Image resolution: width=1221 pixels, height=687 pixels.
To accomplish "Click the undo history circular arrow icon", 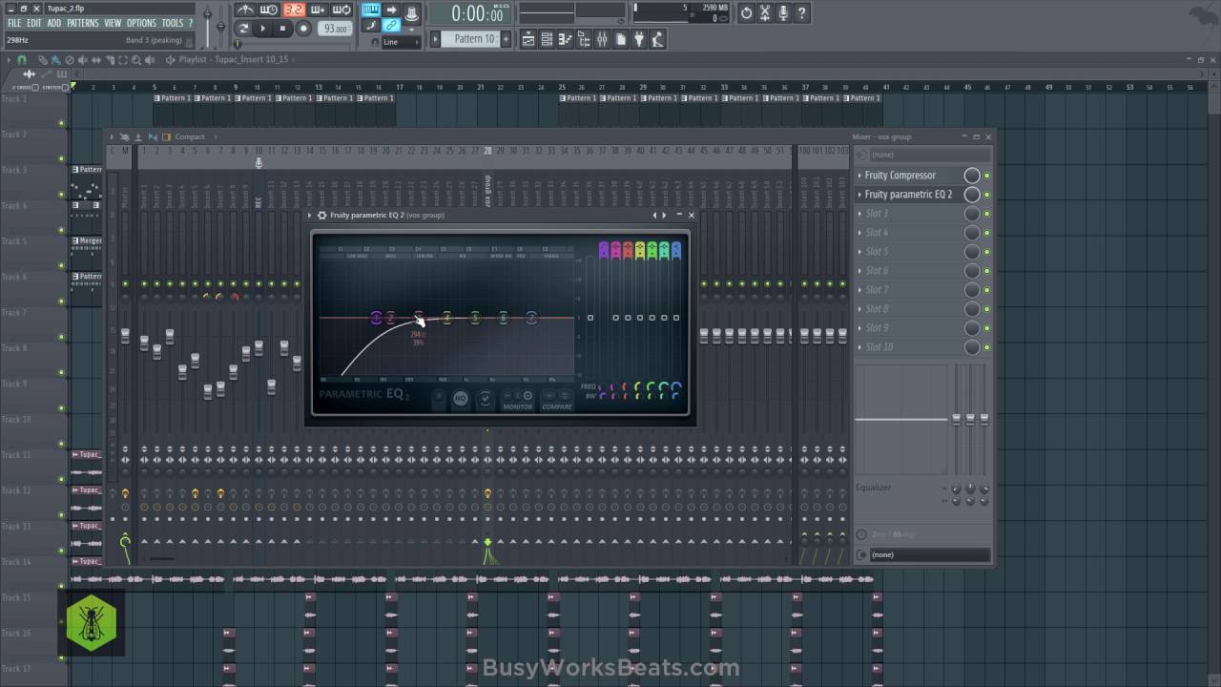I will (x=747, y=13).
